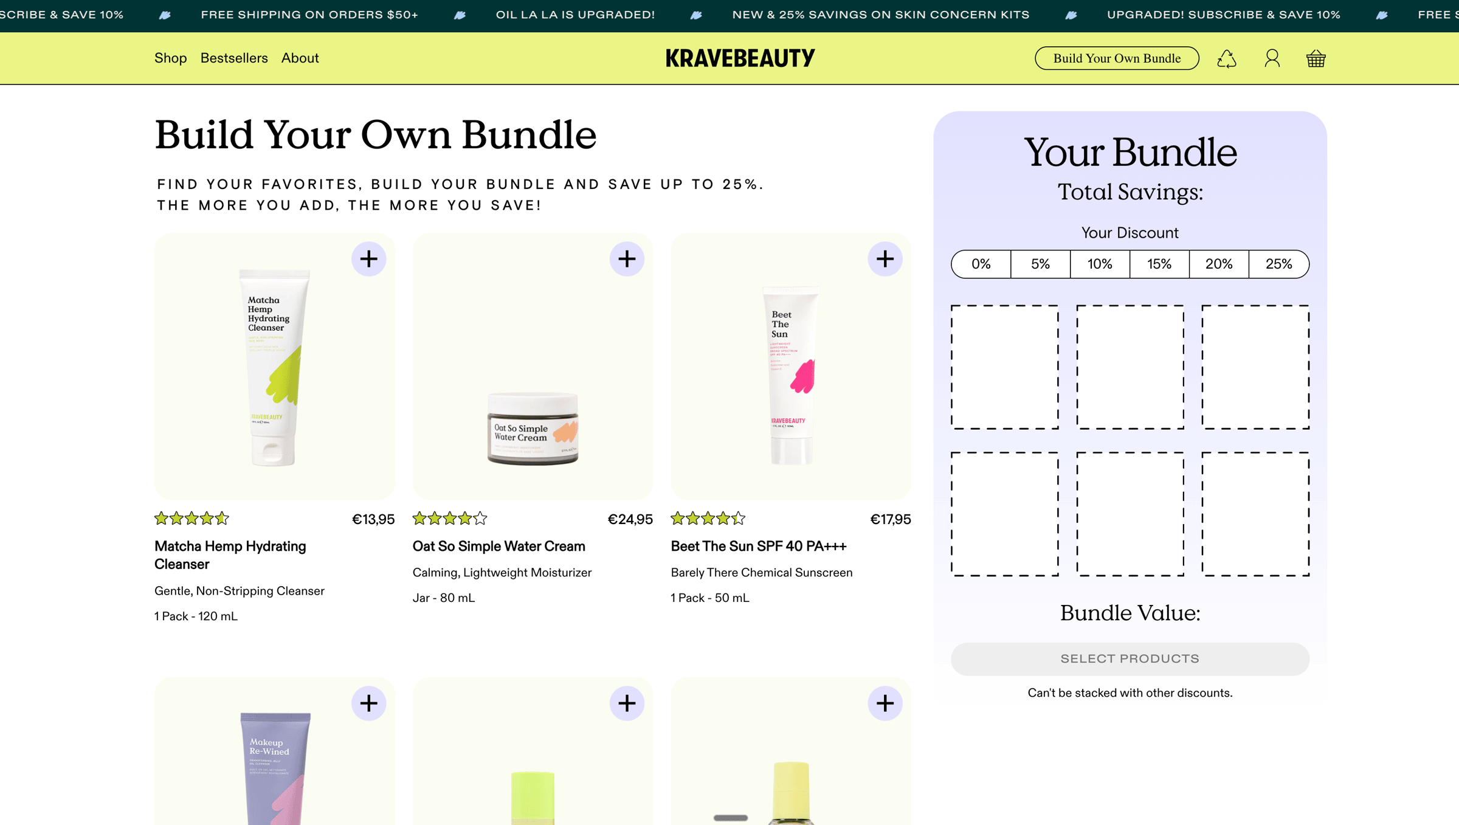Click the first empty bundle slot

(1004, 367)
